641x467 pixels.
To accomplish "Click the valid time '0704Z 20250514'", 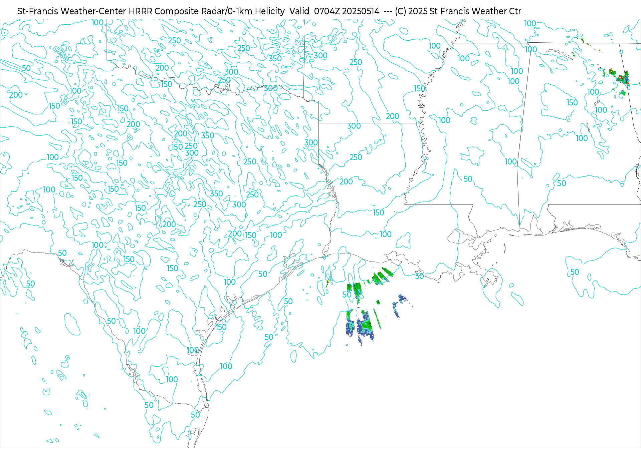I will (x=347, y=11).
